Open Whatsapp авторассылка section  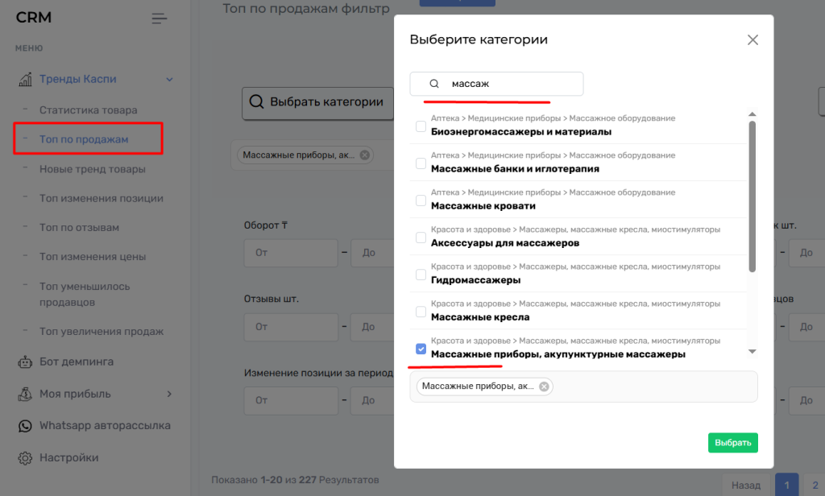click(x=105, y=425)
